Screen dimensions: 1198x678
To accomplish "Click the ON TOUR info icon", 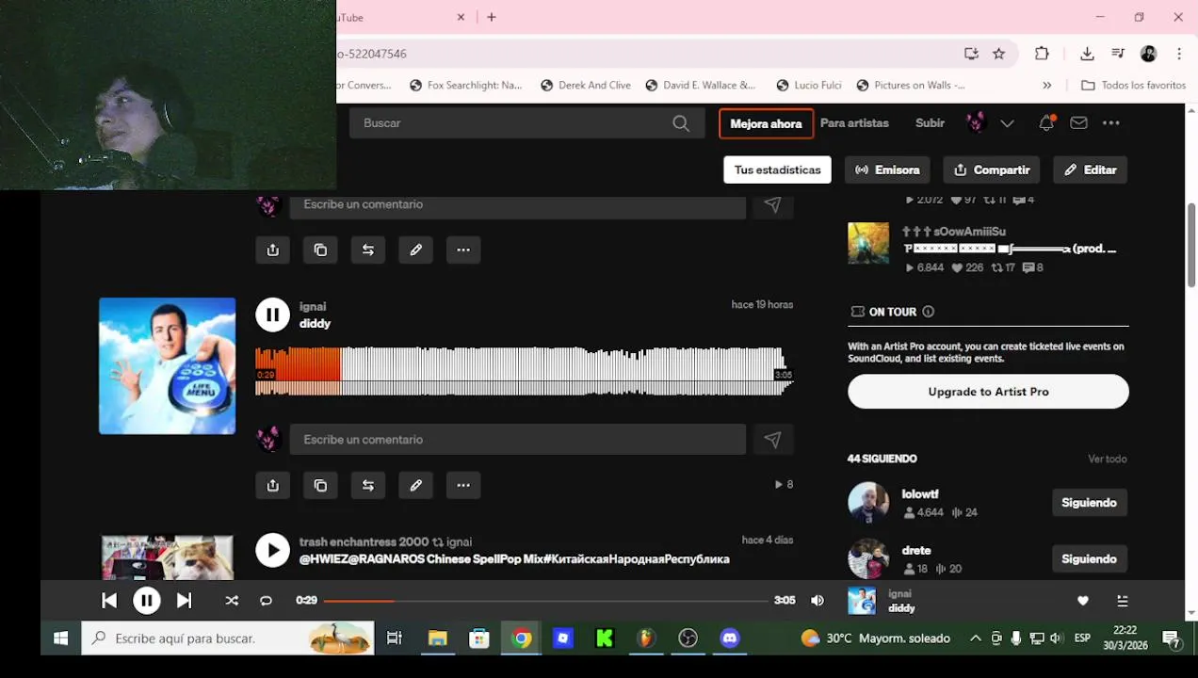I will (928, 312).
